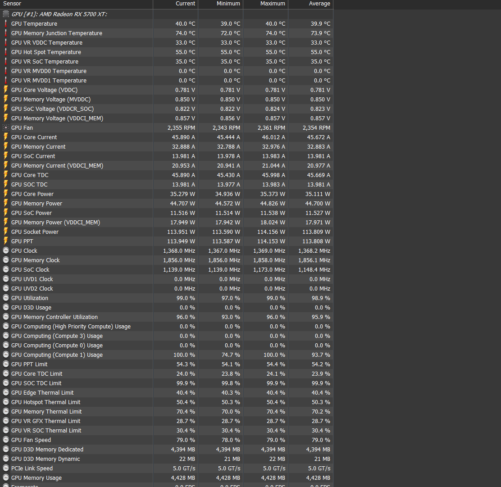Click the fan icon beside GPU Fan
This screenshot has height=487, width=501.
tap(6, 128)
